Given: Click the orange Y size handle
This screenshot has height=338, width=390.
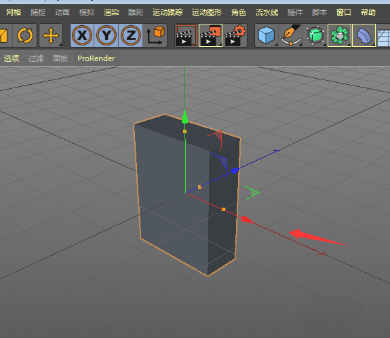Looking at the screenshot, I should pos(184,131).
